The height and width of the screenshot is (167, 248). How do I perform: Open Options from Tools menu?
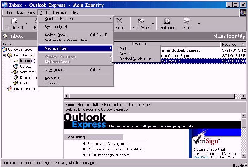coord(76,83)
